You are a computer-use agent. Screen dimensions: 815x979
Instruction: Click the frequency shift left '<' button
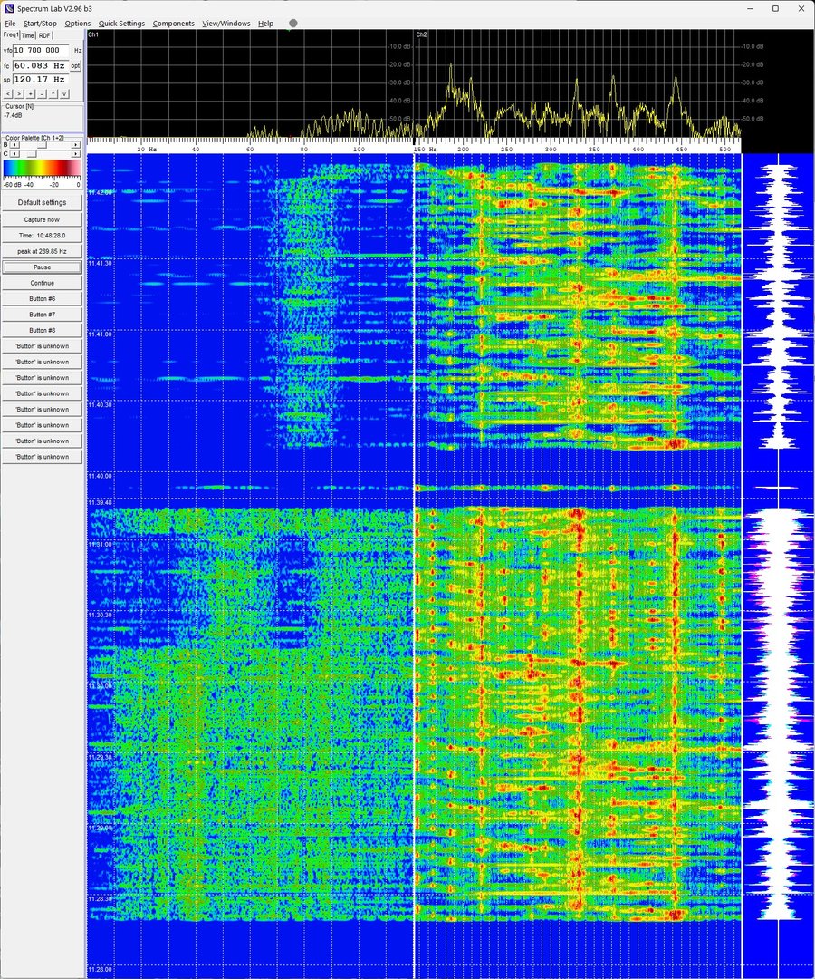[8, 93]
